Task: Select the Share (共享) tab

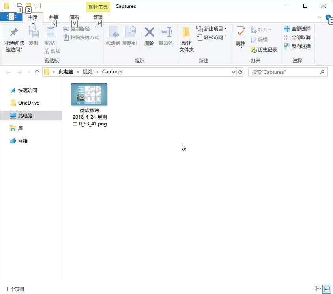Action: 54,17
